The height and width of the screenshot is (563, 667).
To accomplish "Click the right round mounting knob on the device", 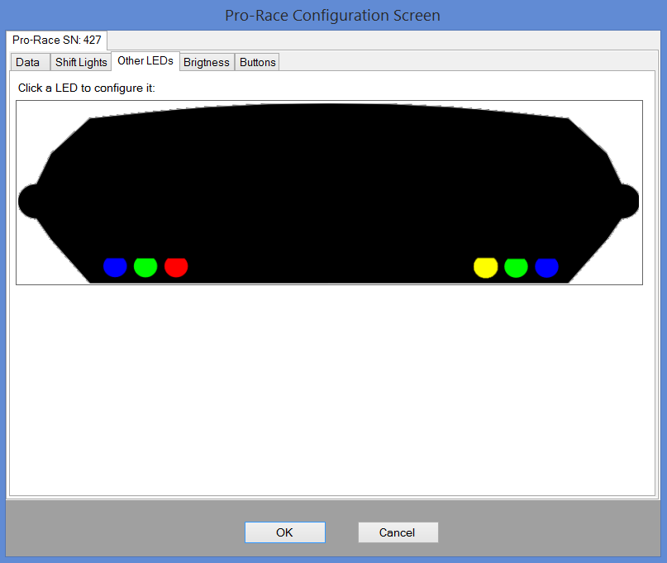I will point(627,201).
